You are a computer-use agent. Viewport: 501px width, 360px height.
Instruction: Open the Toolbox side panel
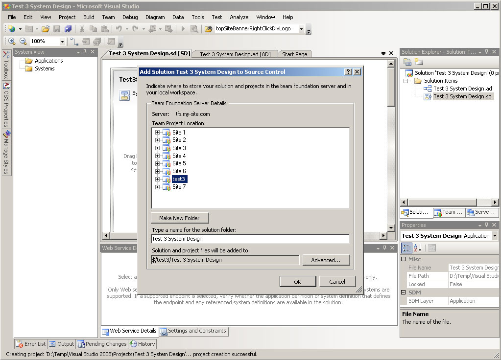6,65
